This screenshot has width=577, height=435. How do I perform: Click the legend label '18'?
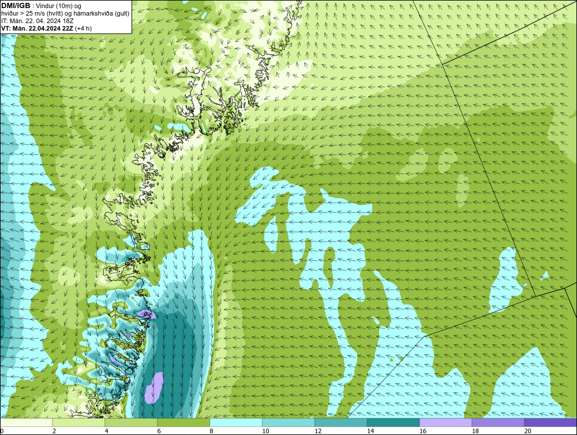(x=475, y=431)
